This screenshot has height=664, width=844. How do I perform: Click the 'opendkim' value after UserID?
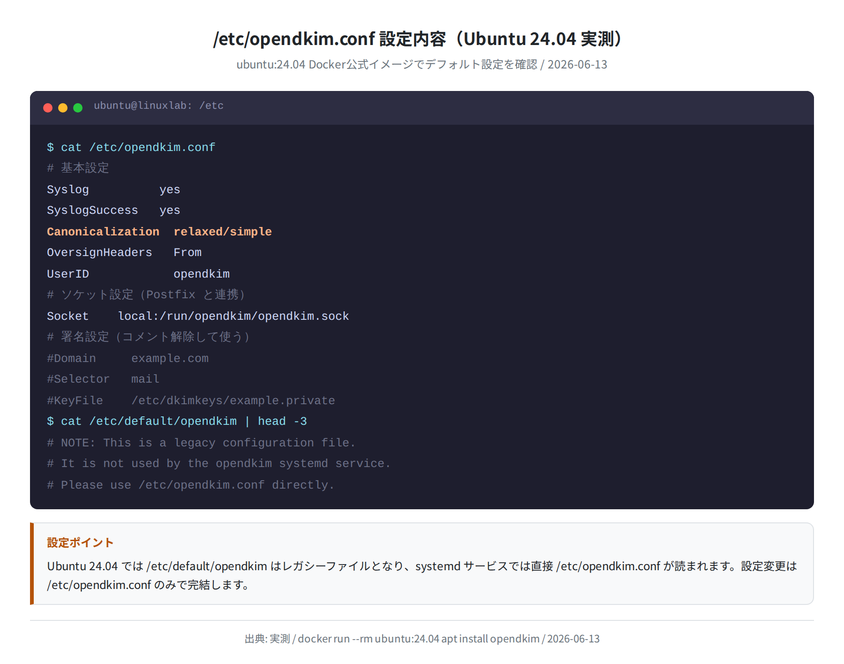coord(202,274)
